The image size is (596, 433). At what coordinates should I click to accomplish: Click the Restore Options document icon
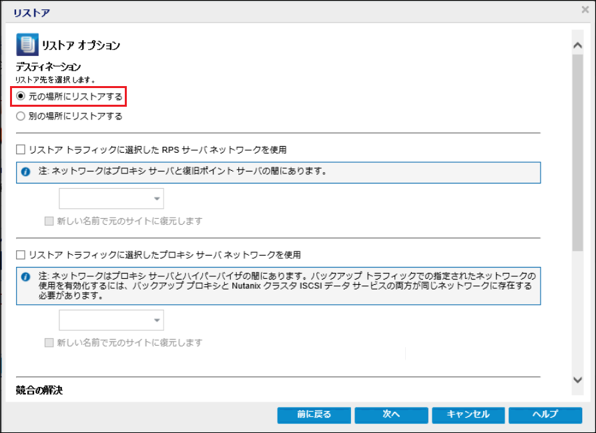coord(26,45)
